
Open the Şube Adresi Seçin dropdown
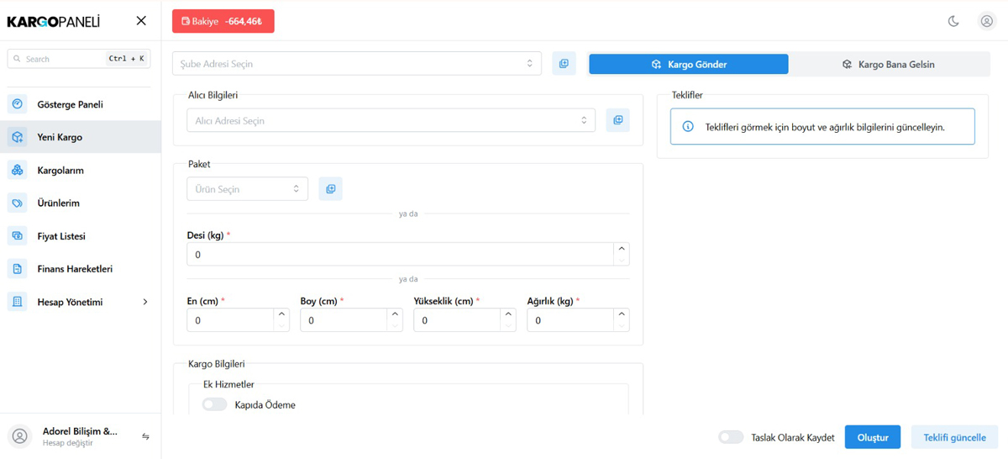(x=357, y=64)
